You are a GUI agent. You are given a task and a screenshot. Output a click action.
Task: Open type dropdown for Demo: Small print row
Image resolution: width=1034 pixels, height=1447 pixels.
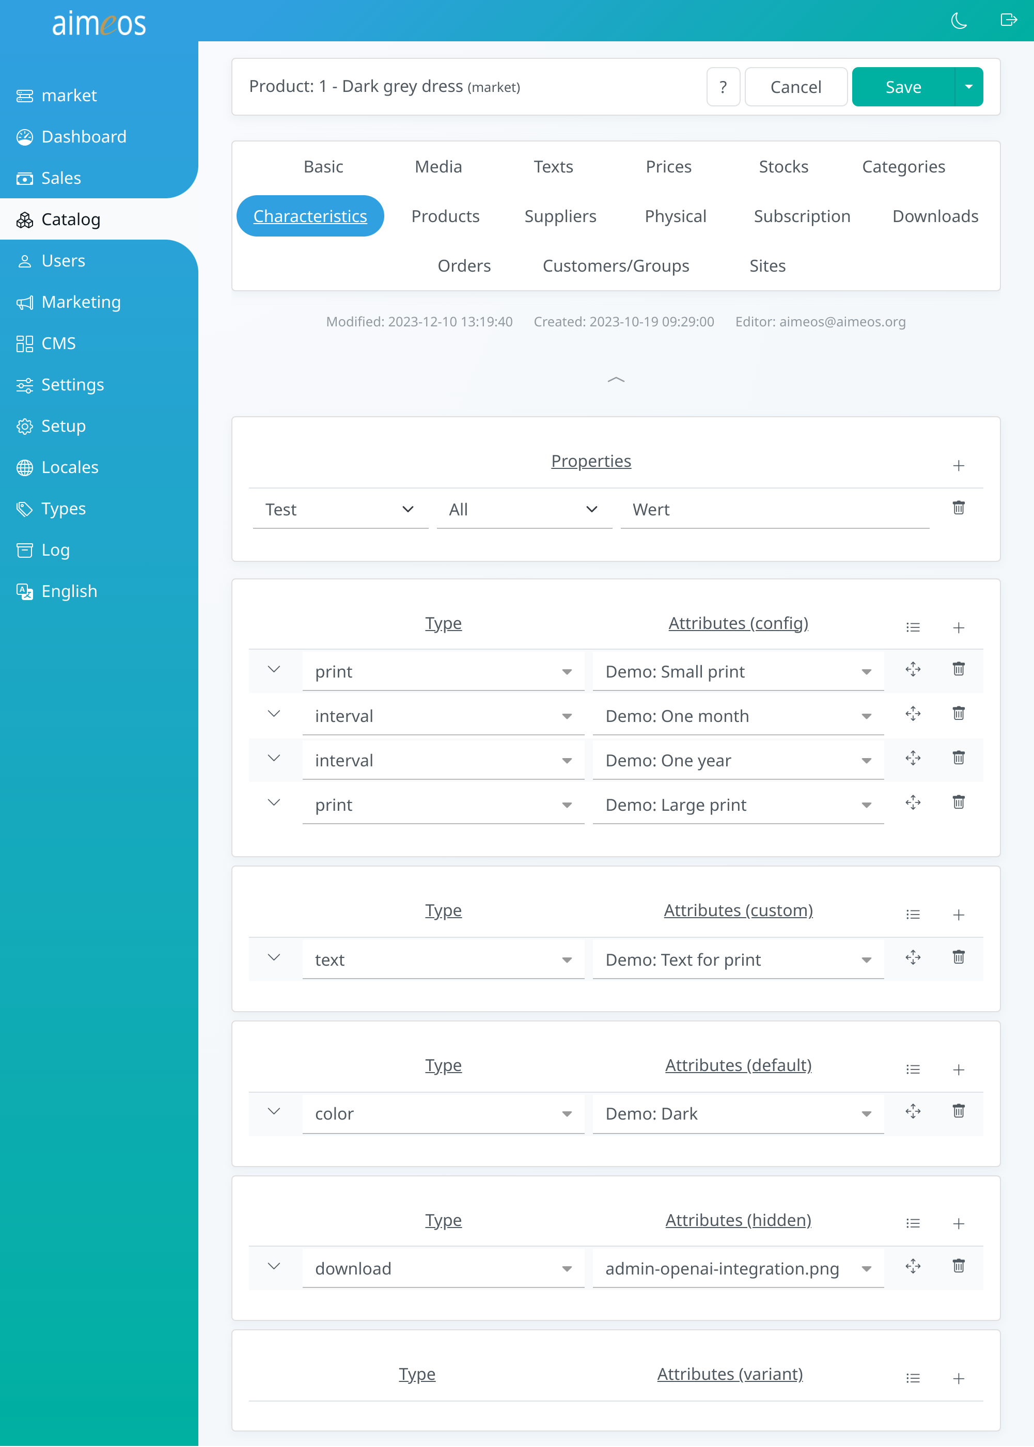pyautogui.click(x=443, y=672)
